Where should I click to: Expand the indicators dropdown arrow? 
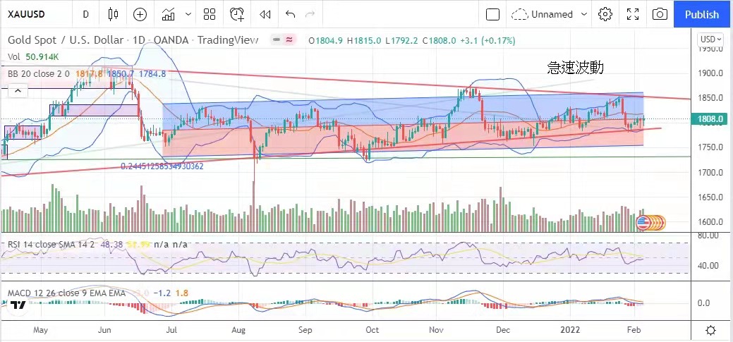(x=188, y=14)
